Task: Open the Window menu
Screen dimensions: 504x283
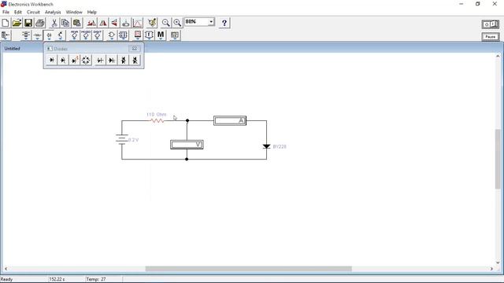Action: 74,12
